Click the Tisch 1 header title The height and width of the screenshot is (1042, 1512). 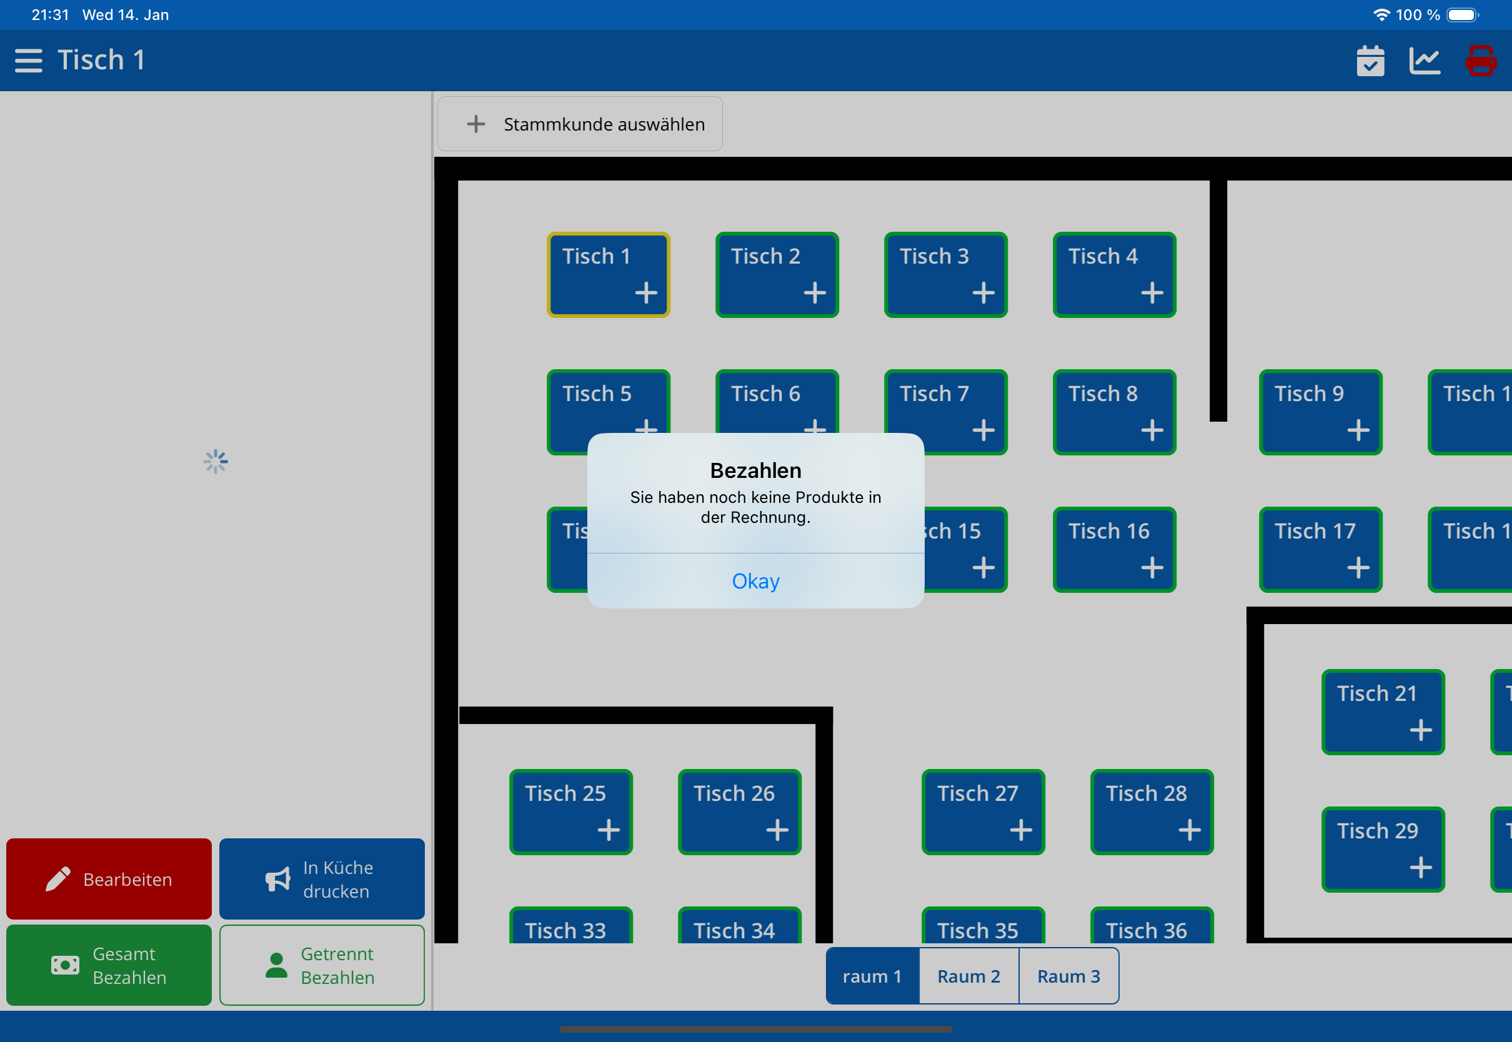tap(101, 60)
